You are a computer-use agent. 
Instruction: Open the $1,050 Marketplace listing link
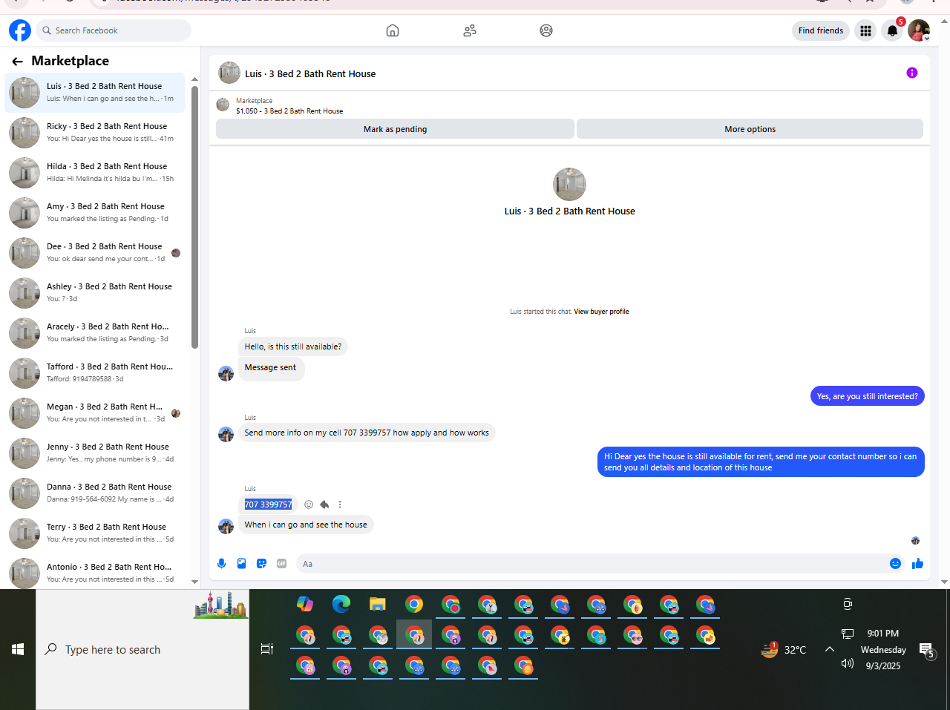coord(289,111)
